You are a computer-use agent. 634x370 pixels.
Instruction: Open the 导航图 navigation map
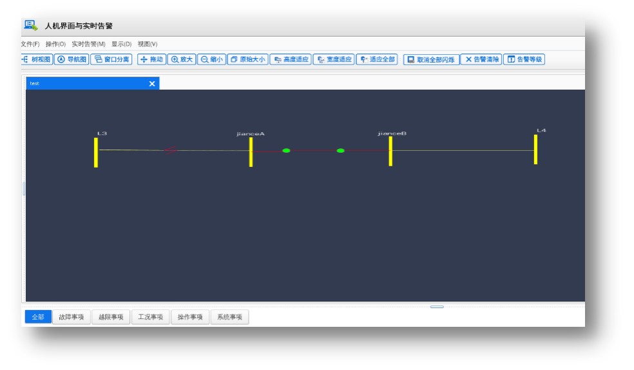pos(72,59)
